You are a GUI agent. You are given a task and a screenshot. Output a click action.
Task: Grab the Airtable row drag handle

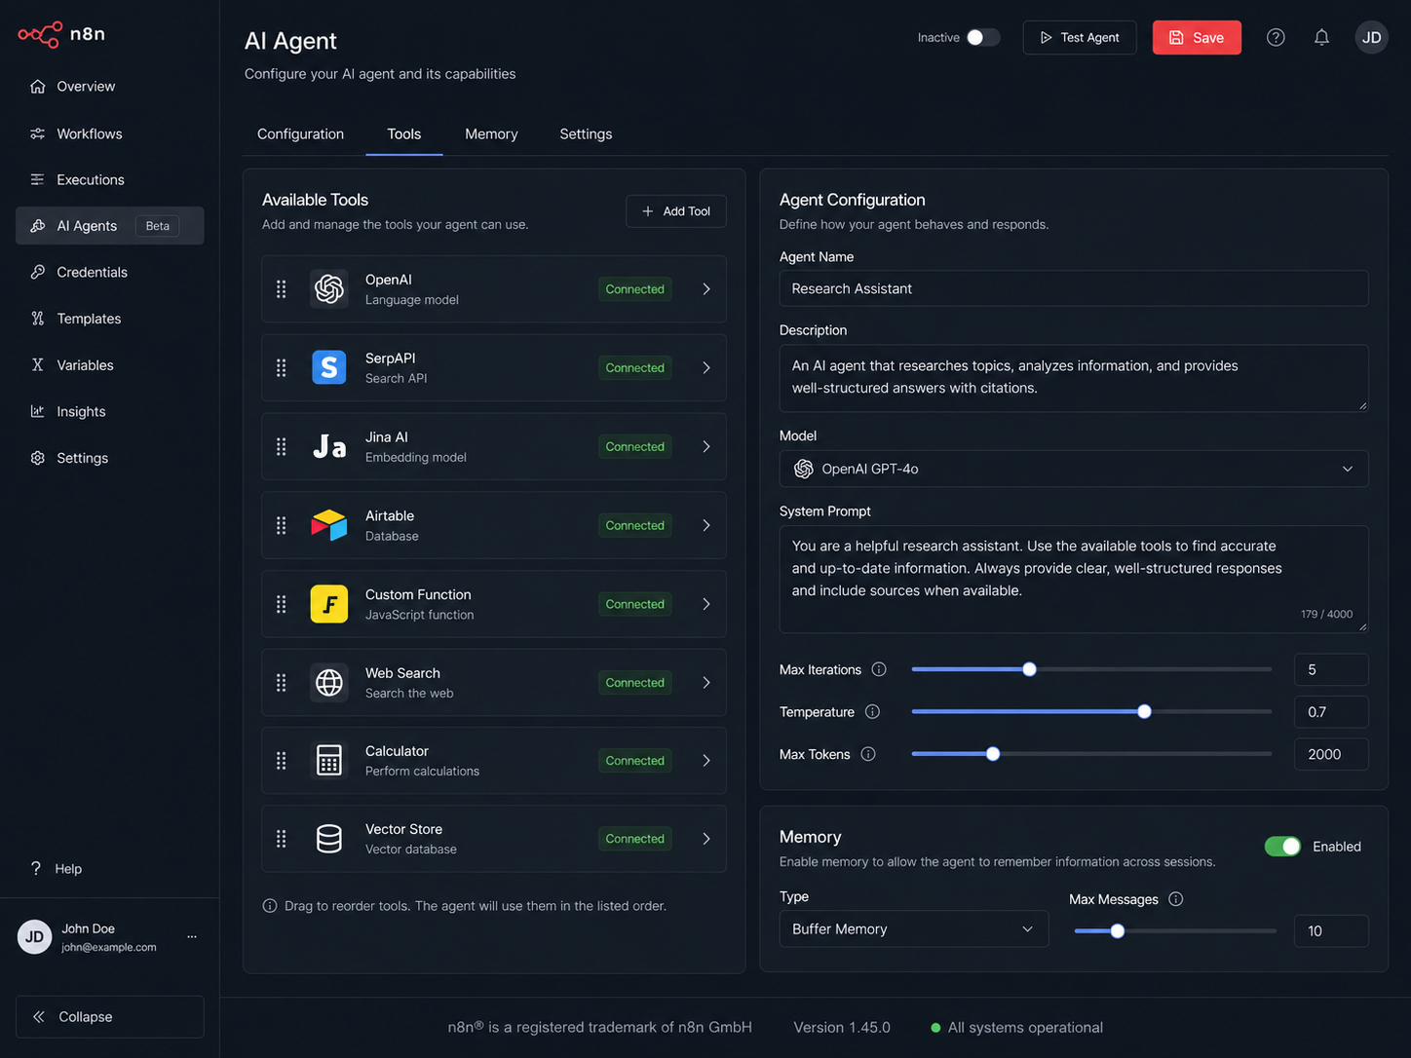282,525
